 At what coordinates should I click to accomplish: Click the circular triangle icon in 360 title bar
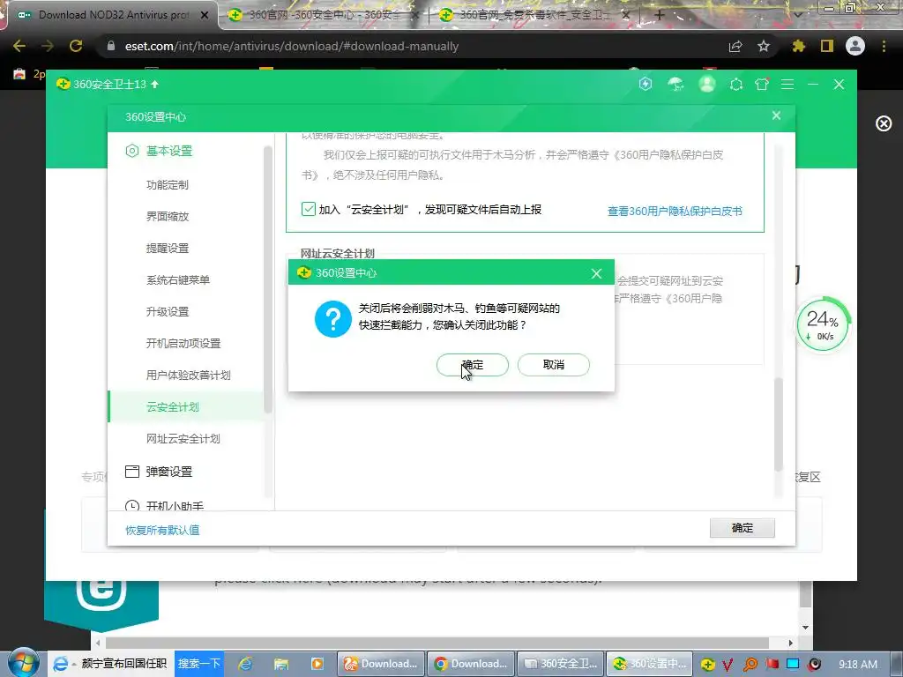736,85
